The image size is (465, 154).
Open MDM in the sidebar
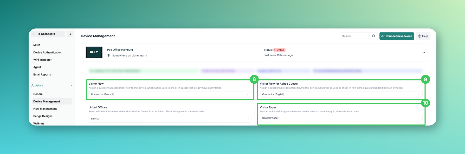[37, 45]
